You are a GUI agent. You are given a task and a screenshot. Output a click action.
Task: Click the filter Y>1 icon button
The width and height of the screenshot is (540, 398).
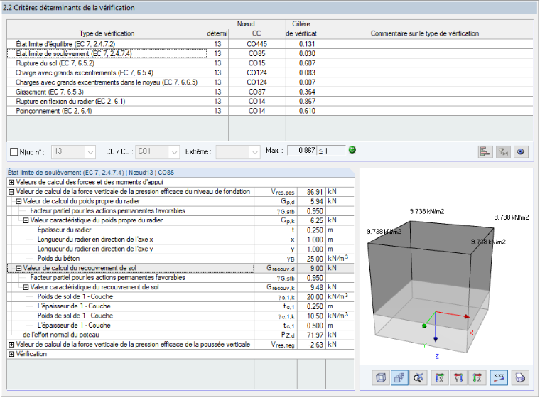pyautogui.click(x=503, y=151)
